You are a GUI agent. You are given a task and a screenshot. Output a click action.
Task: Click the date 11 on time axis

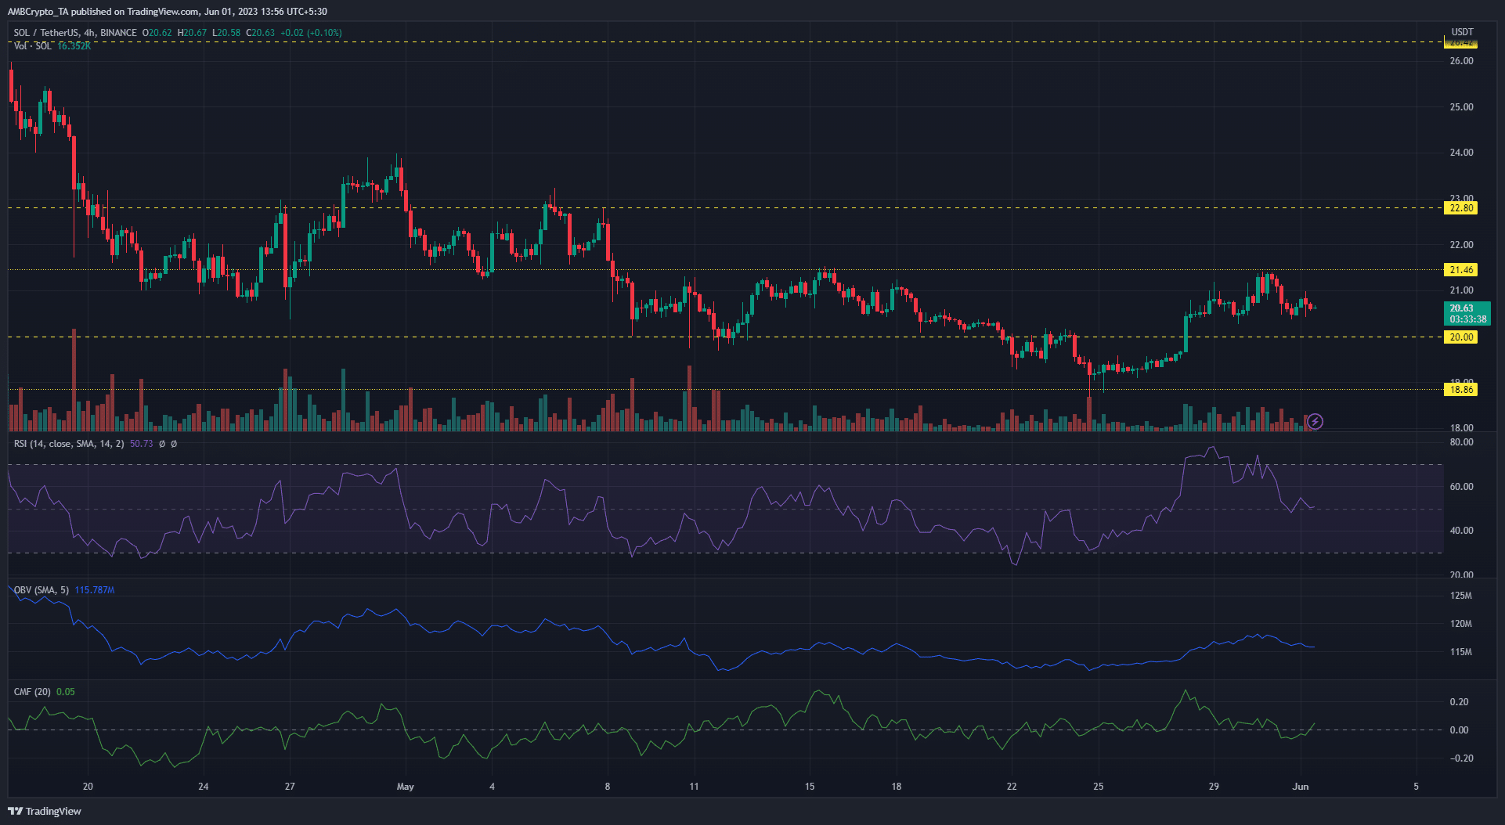coord(694,787)
